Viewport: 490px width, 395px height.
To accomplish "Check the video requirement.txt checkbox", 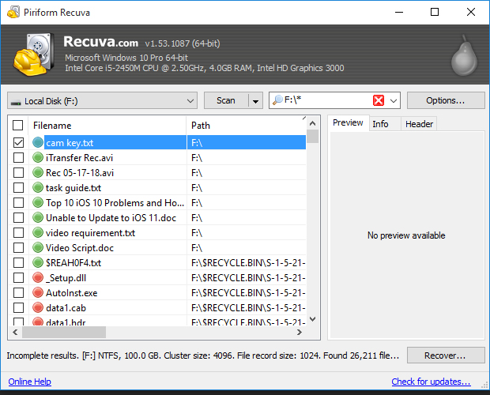I will [x=18, y=232].
